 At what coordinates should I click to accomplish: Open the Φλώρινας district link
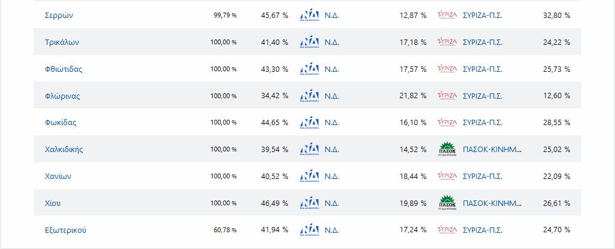(62, 96)
